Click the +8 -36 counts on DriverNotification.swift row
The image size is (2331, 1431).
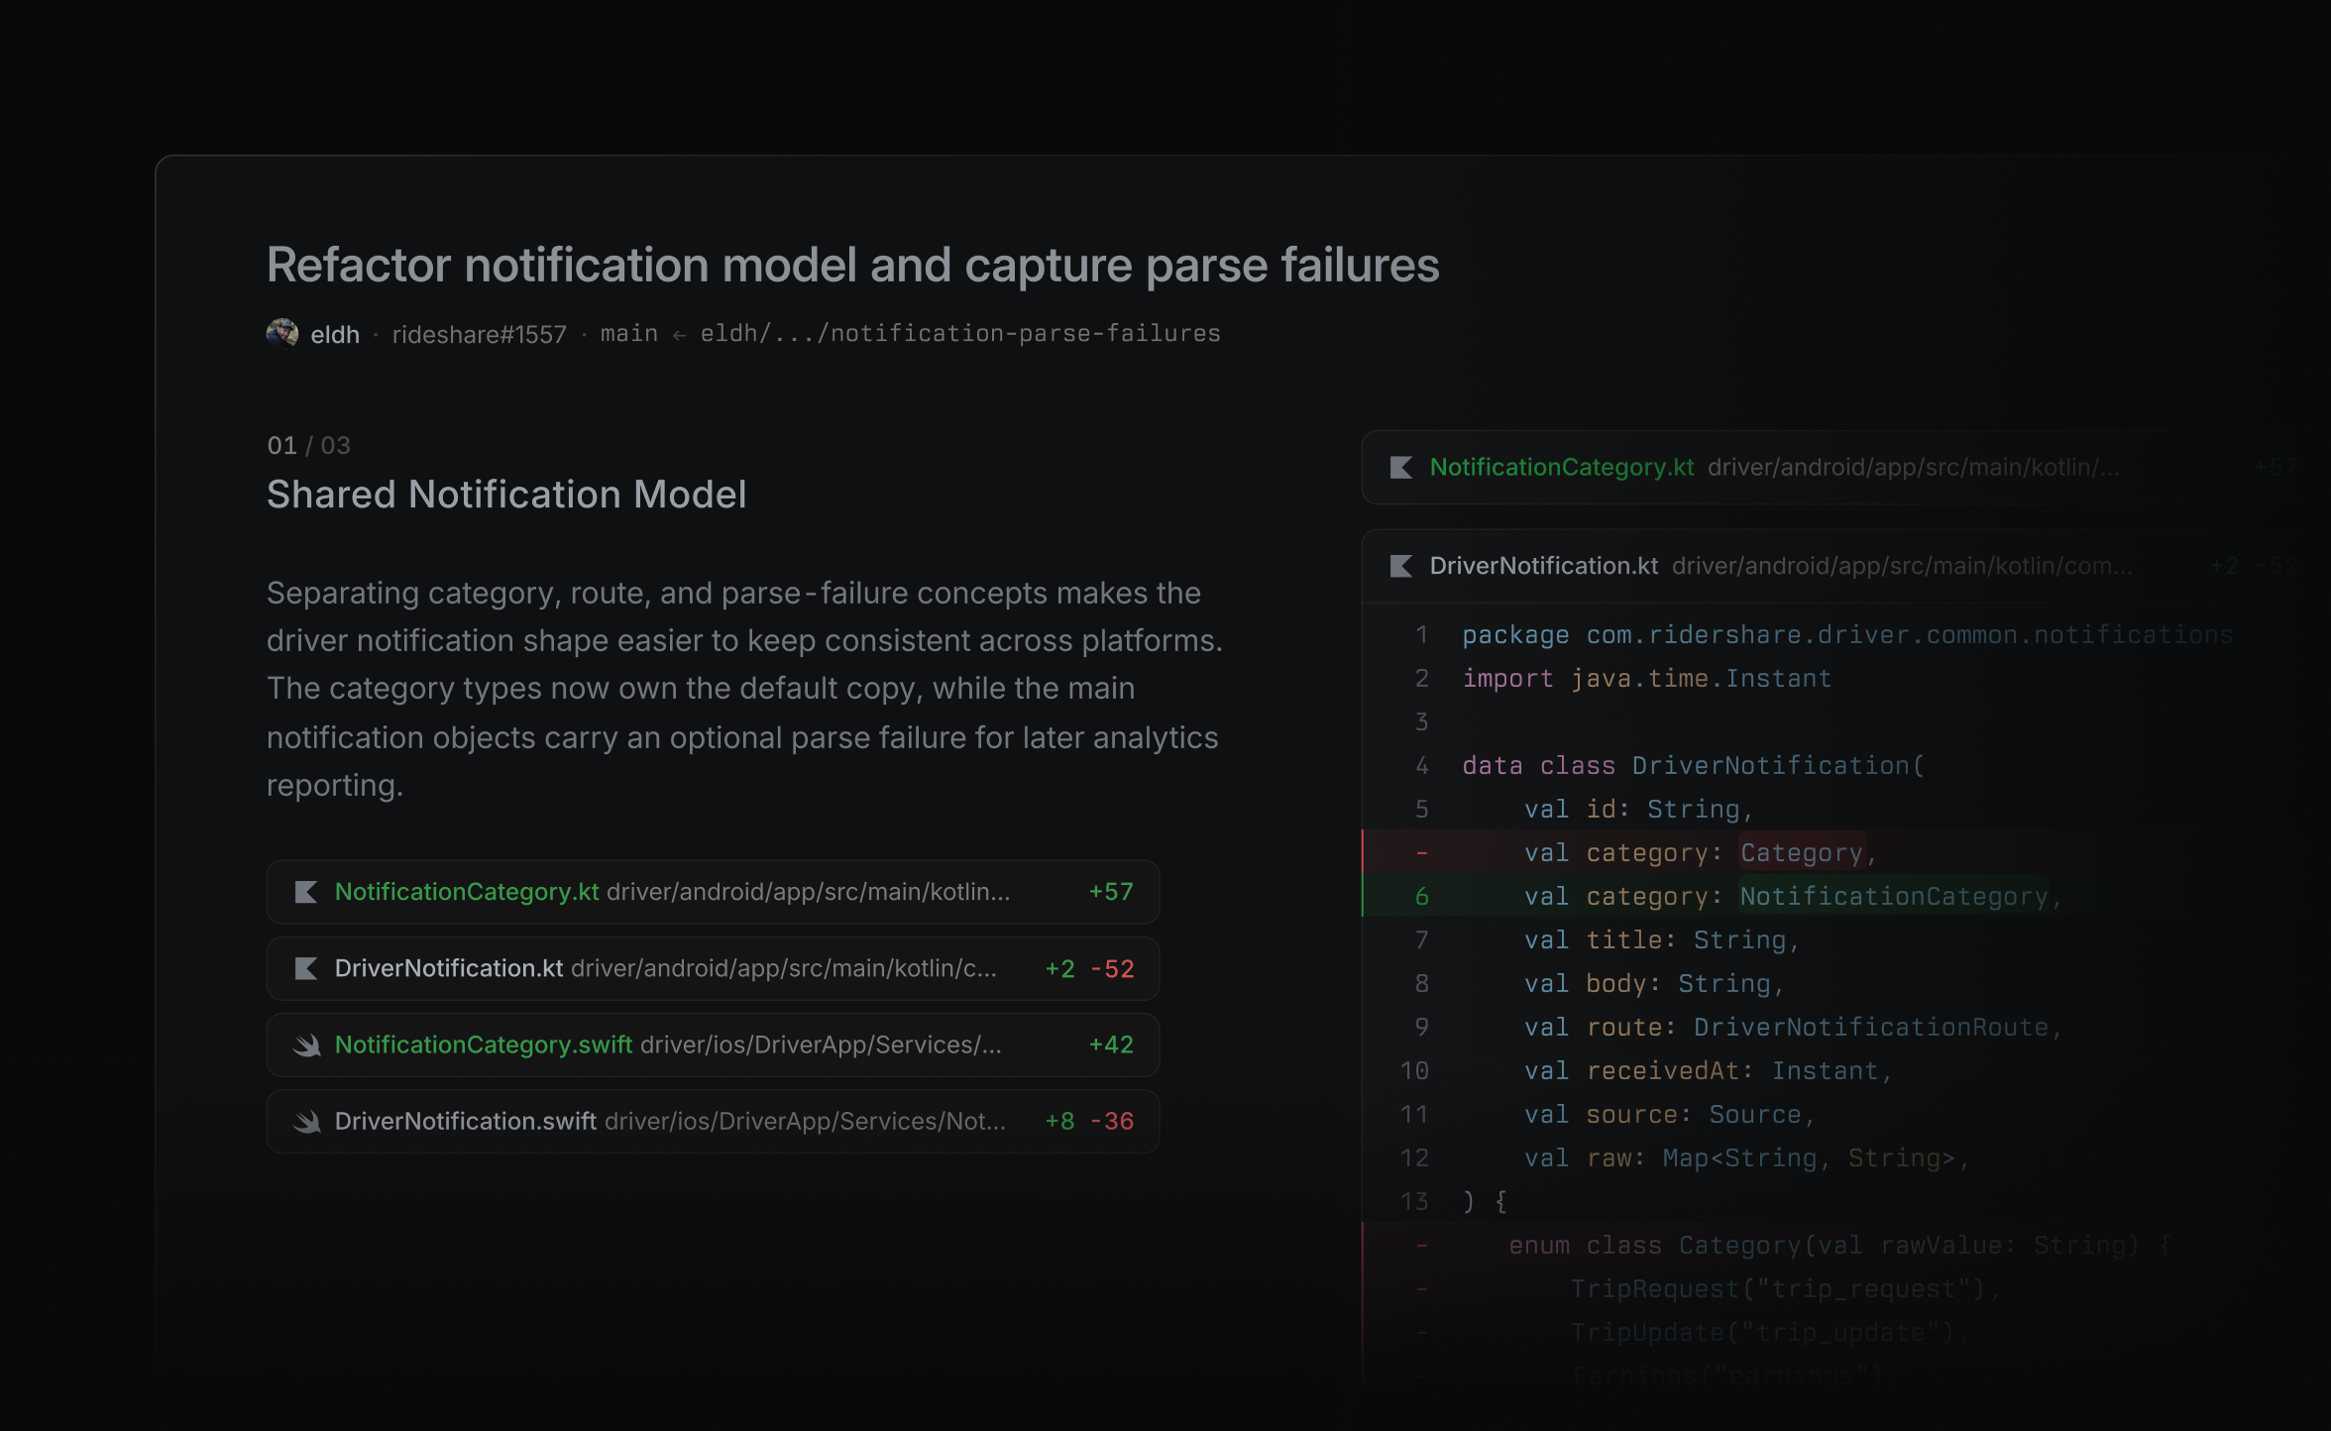[1089, 1121]
